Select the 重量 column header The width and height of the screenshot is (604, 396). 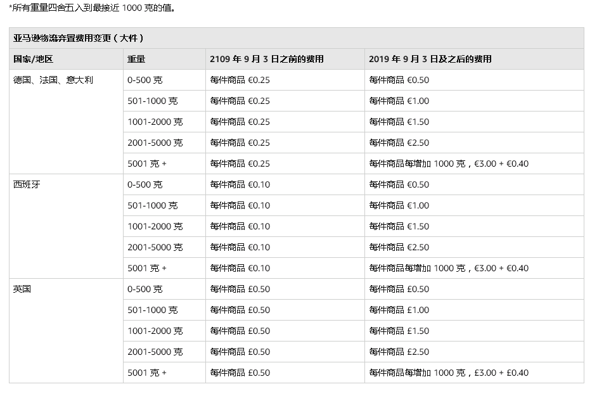[136, 59]
